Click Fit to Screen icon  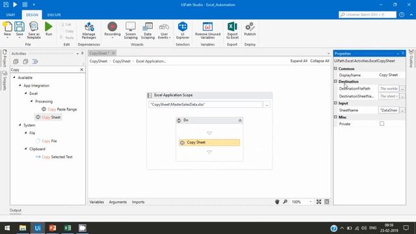(318, 202)
